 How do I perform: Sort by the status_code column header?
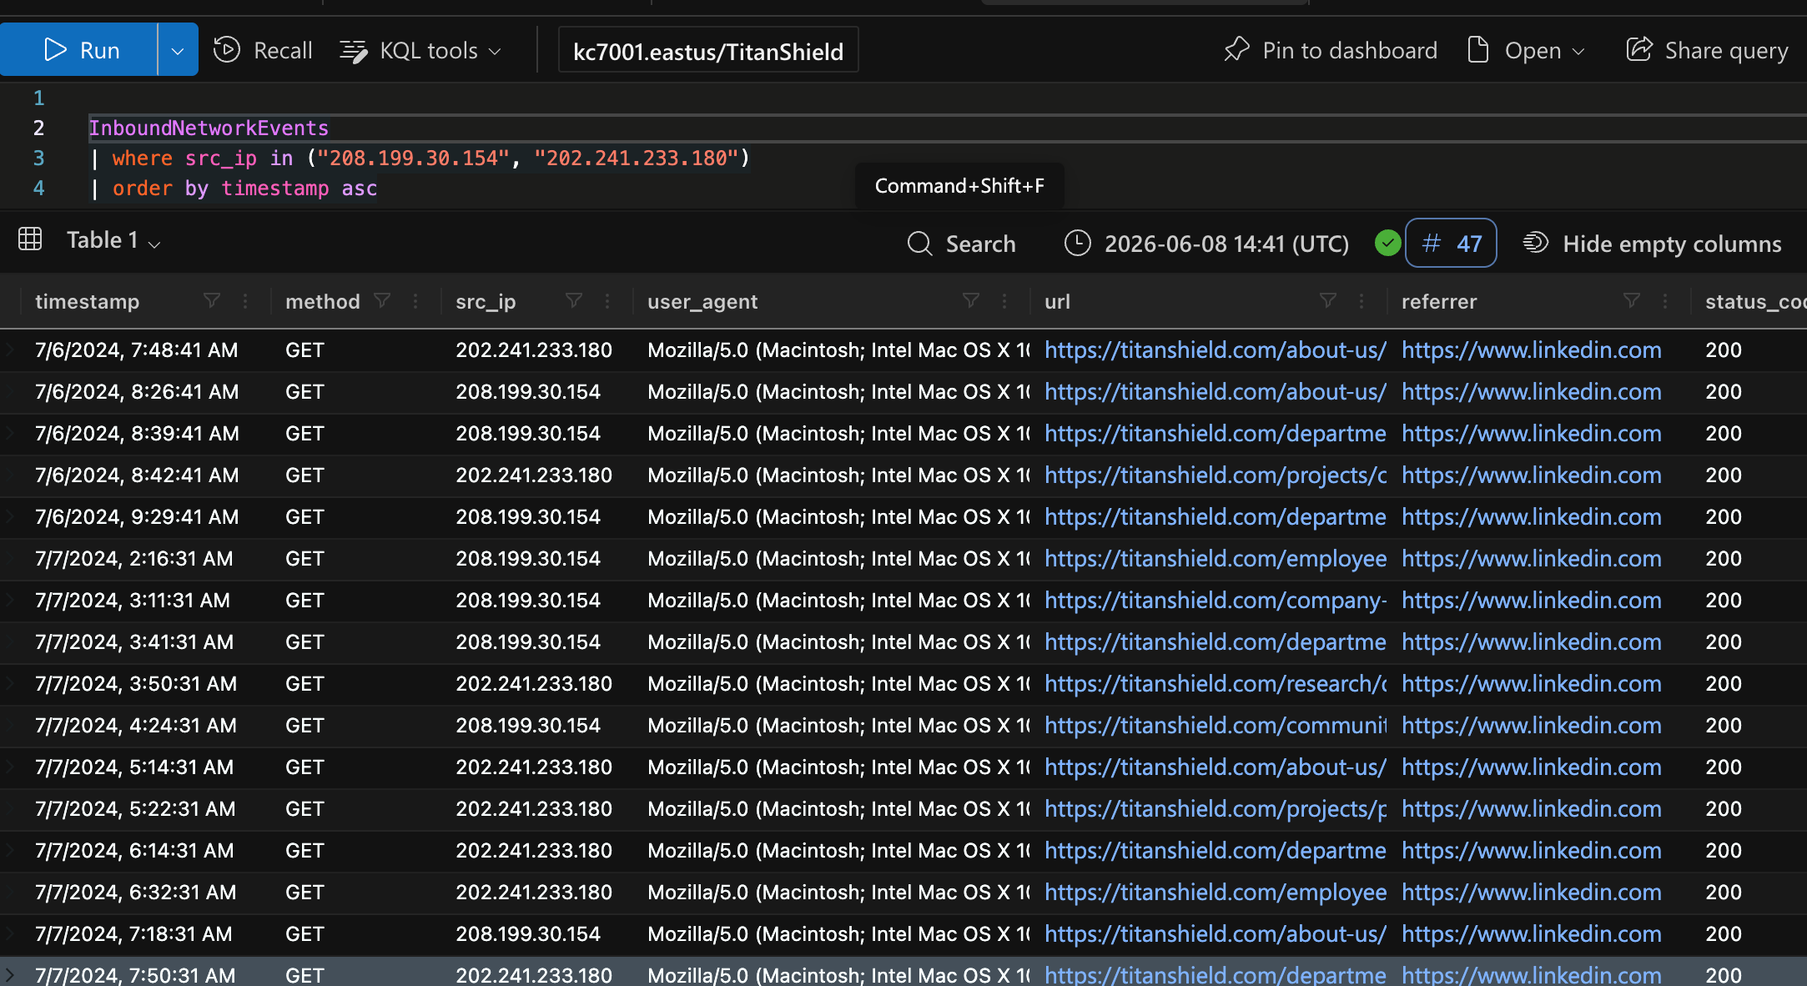click(1755, 301)
